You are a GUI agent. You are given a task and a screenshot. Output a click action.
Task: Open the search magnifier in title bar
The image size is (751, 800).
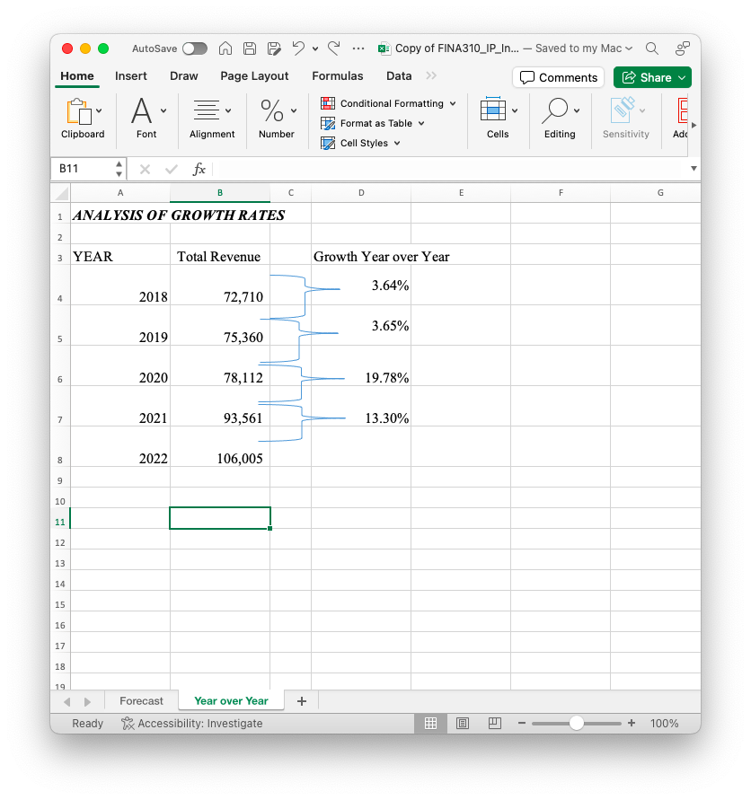651,48
